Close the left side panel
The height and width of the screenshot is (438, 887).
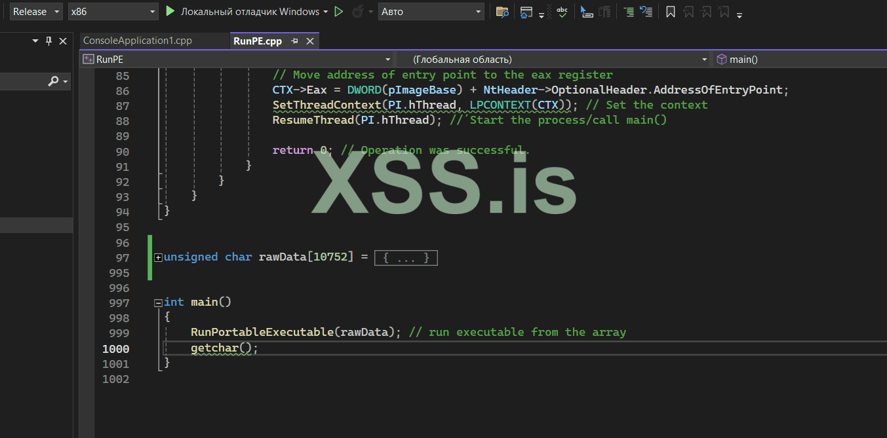63,41
